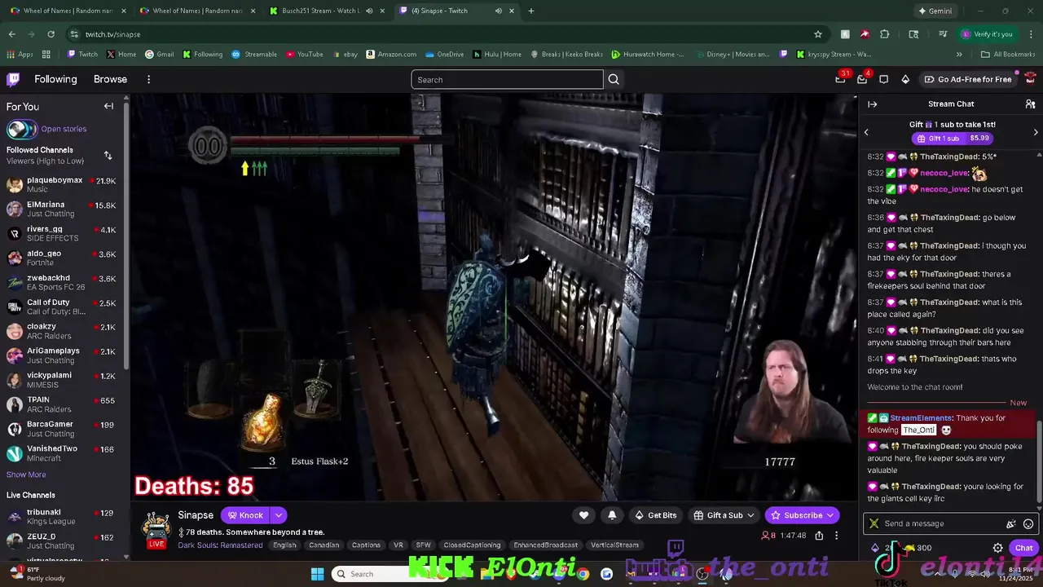Select the ClosedCaptioning tag

470,545
